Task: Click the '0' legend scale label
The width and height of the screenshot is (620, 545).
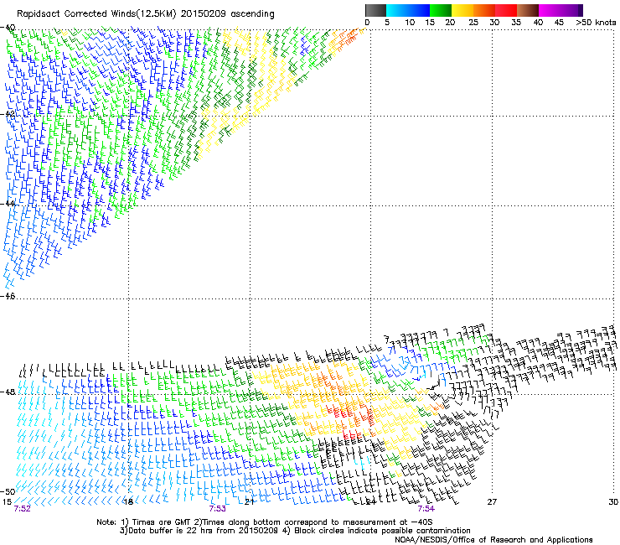Action: 367,23
